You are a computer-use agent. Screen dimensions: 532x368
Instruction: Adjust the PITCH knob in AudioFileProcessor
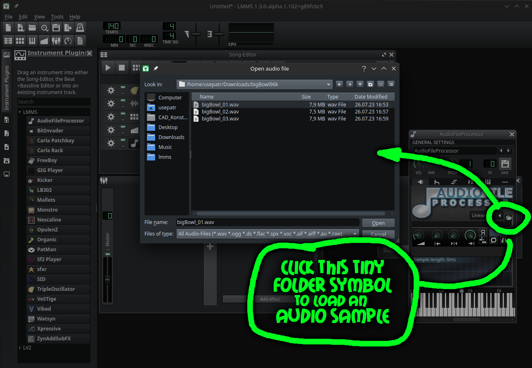(452, 163)
